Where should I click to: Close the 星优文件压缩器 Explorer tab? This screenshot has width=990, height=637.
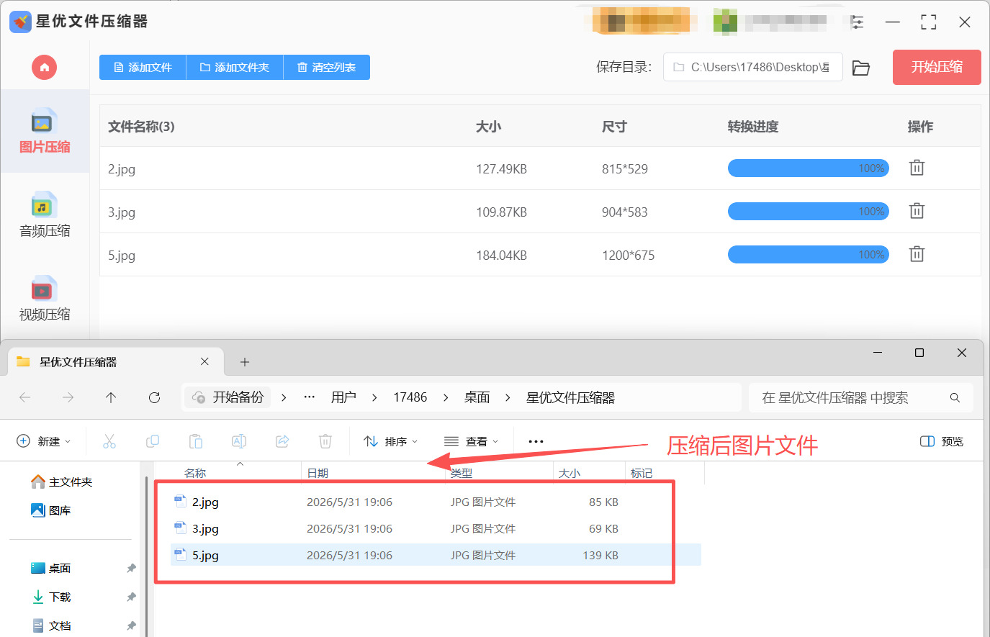point(204,361)
